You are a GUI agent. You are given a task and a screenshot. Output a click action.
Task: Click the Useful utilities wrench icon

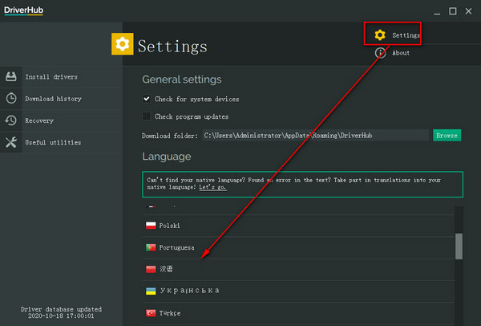(x=11, y=143)
